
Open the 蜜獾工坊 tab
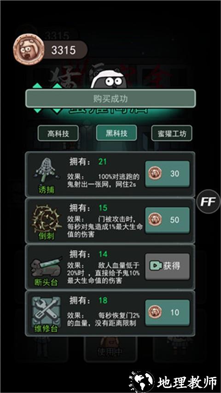tap(172, 133)
